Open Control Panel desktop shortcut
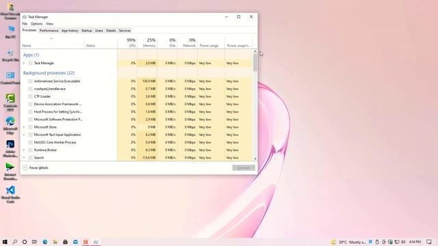The width and height of the screenshot is (438, 246). click(x=11, y=78)
